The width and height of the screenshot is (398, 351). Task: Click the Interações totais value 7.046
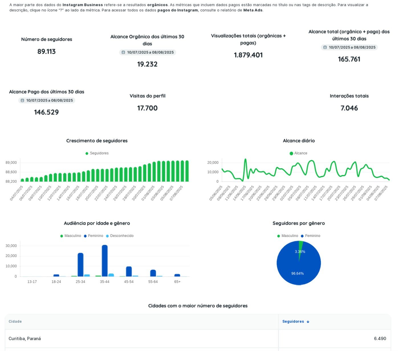click(x=349, y=108)
